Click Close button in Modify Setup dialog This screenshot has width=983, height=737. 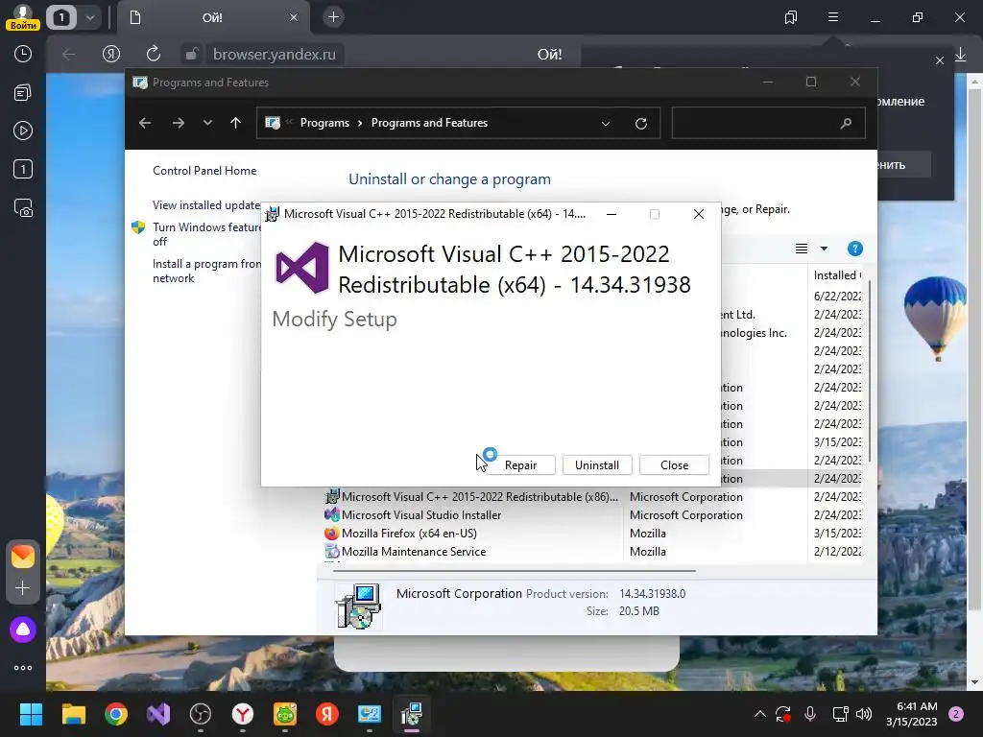tap(674, 465)
